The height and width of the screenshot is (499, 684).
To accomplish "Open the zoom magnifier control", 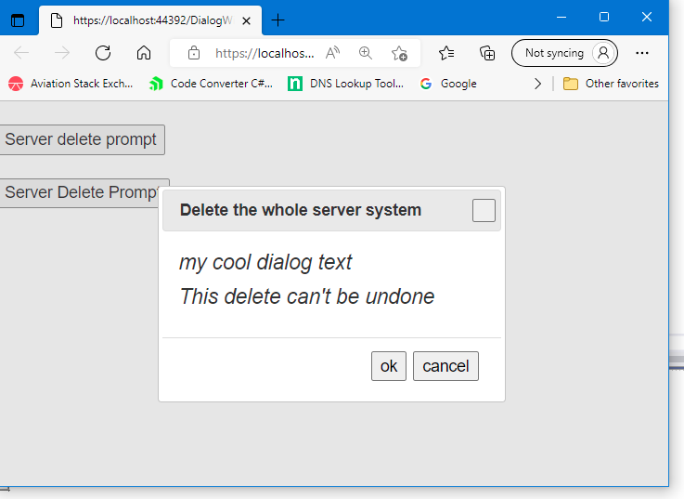I will (366, 53).
